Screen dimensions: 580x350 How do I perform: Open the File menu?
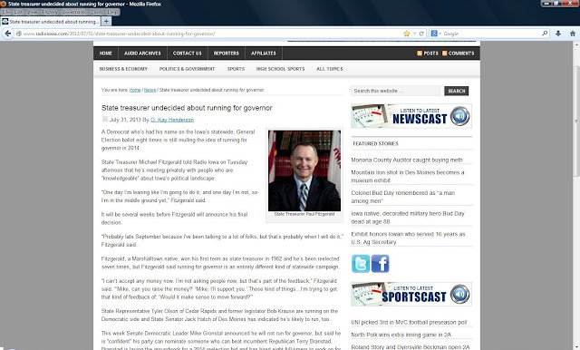(6, 12)
